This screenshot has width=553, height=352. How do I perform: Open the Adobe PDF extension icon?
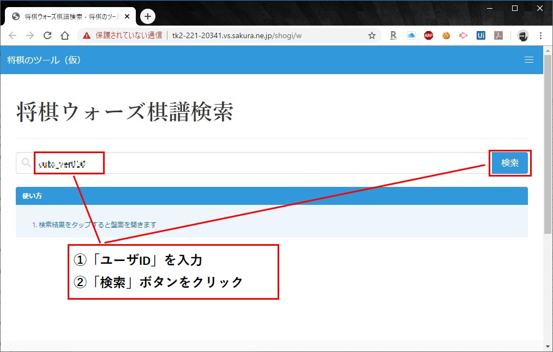point(498,35)
